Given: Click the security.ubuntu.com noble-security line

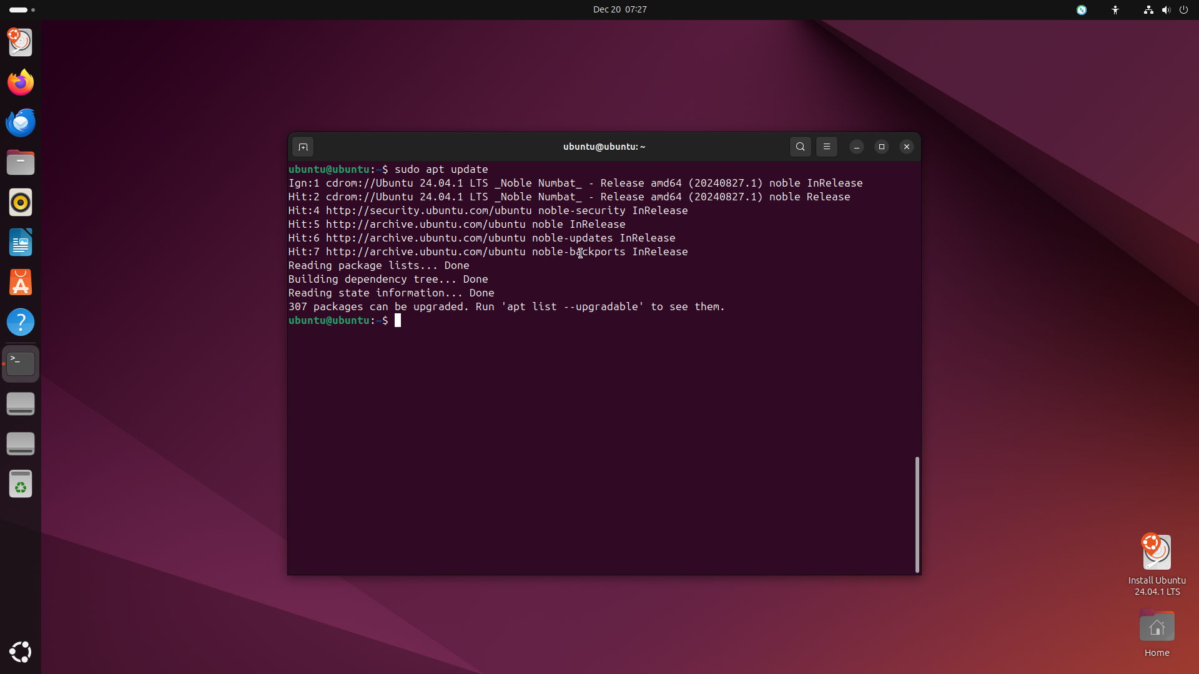Looking at the screenshot, I should tap(488, 210).
